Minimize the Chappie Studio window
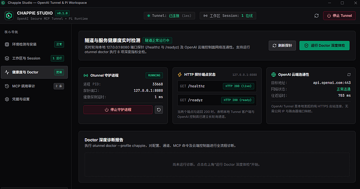The height and width of the screenshot is (189, 360). click(x=329, y=3)
